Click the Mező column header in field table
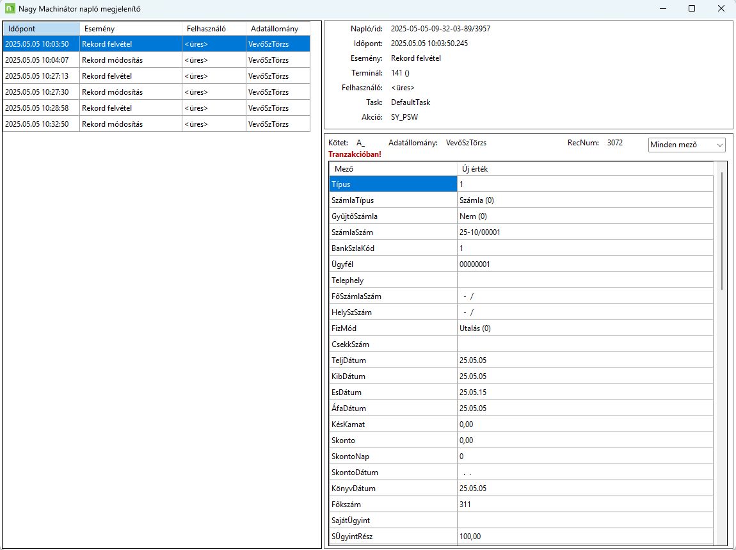 tap(392, 169)
